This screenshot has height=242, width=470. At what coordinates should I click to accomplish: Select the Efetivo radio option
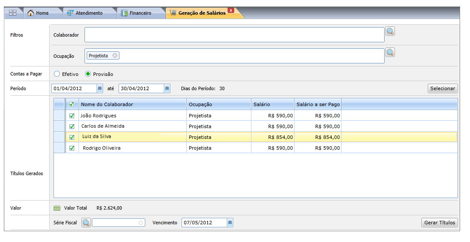pos(57,74)
